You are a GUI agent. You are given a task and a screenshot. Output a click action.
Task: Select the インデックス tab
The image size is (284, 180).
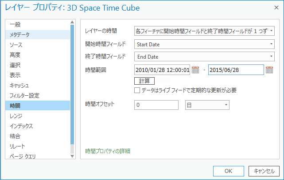click(x=21, y=126)
